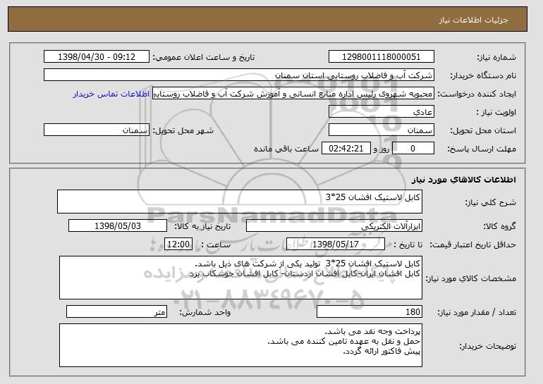Click the label تعداد / مقدار مورد نیاز
543x384 pixels.
pos(477,312)
